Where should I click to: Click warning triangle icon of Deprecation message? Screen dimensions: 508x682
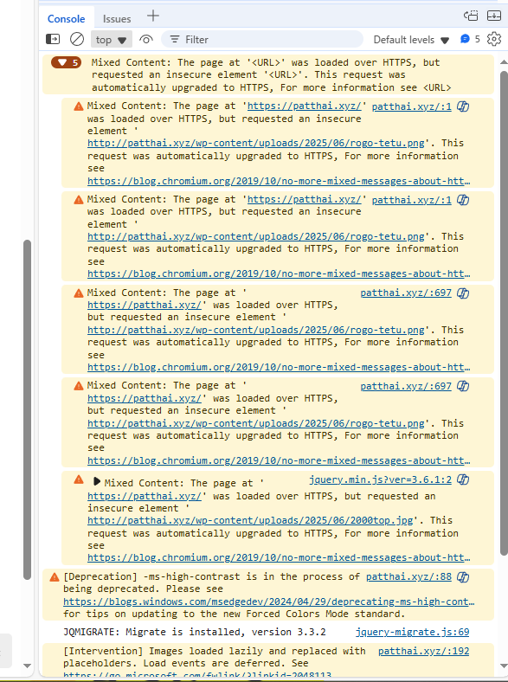click(x=55, y=577)
